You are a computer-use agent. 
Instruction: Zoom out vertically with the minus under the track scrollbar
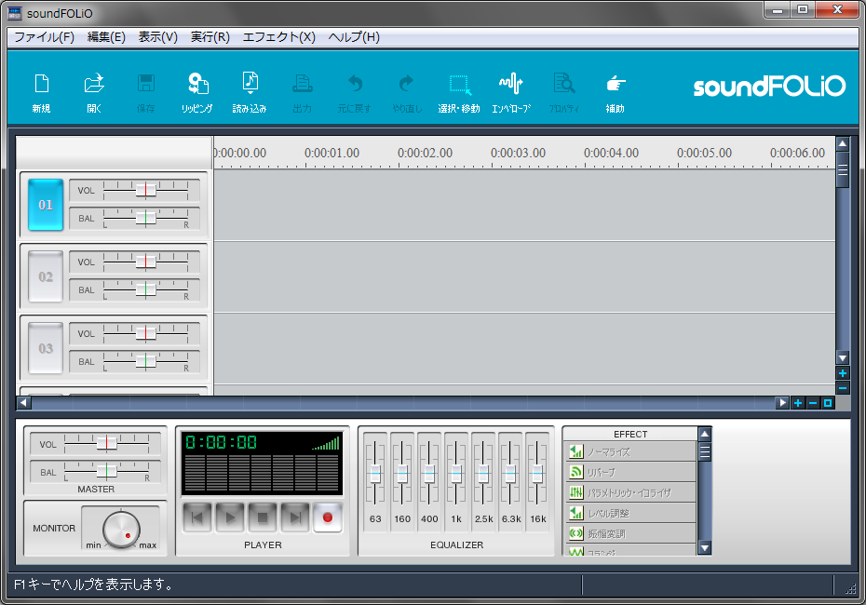tap(842, 388)
